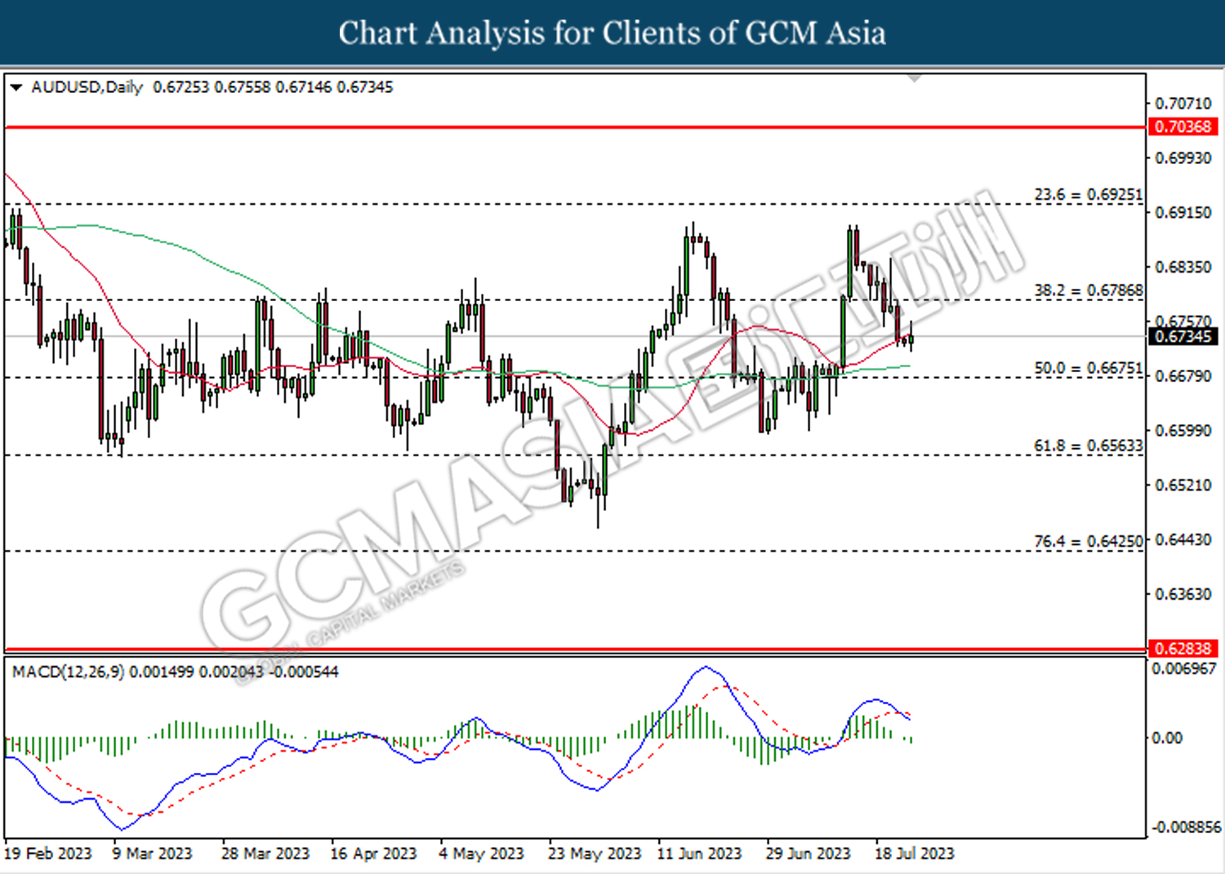1225x874 pixels.
Task: Click the chart shift marker triangle at top
Action: coord(915,78)
